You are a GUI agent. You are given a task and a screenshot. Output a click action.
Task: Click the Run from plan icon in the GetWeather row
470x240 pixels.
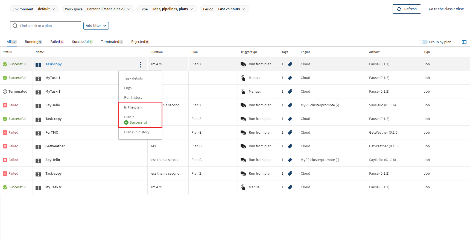243,146
